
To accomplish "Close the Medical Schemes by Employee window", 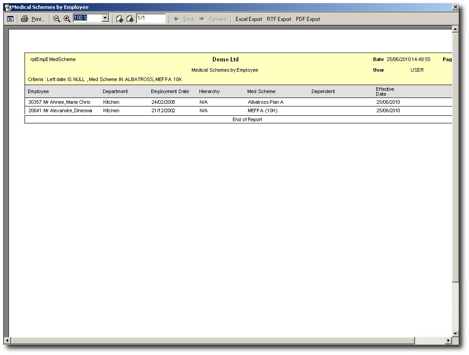I will pyautogui.click(x=455, y=7).
